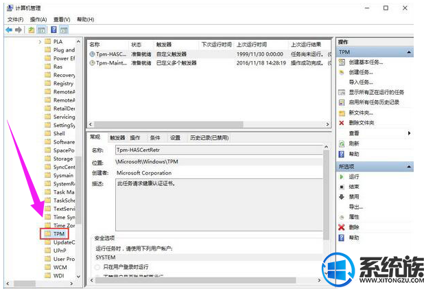Click the 启用所有任务历史记录 icon

342,102
